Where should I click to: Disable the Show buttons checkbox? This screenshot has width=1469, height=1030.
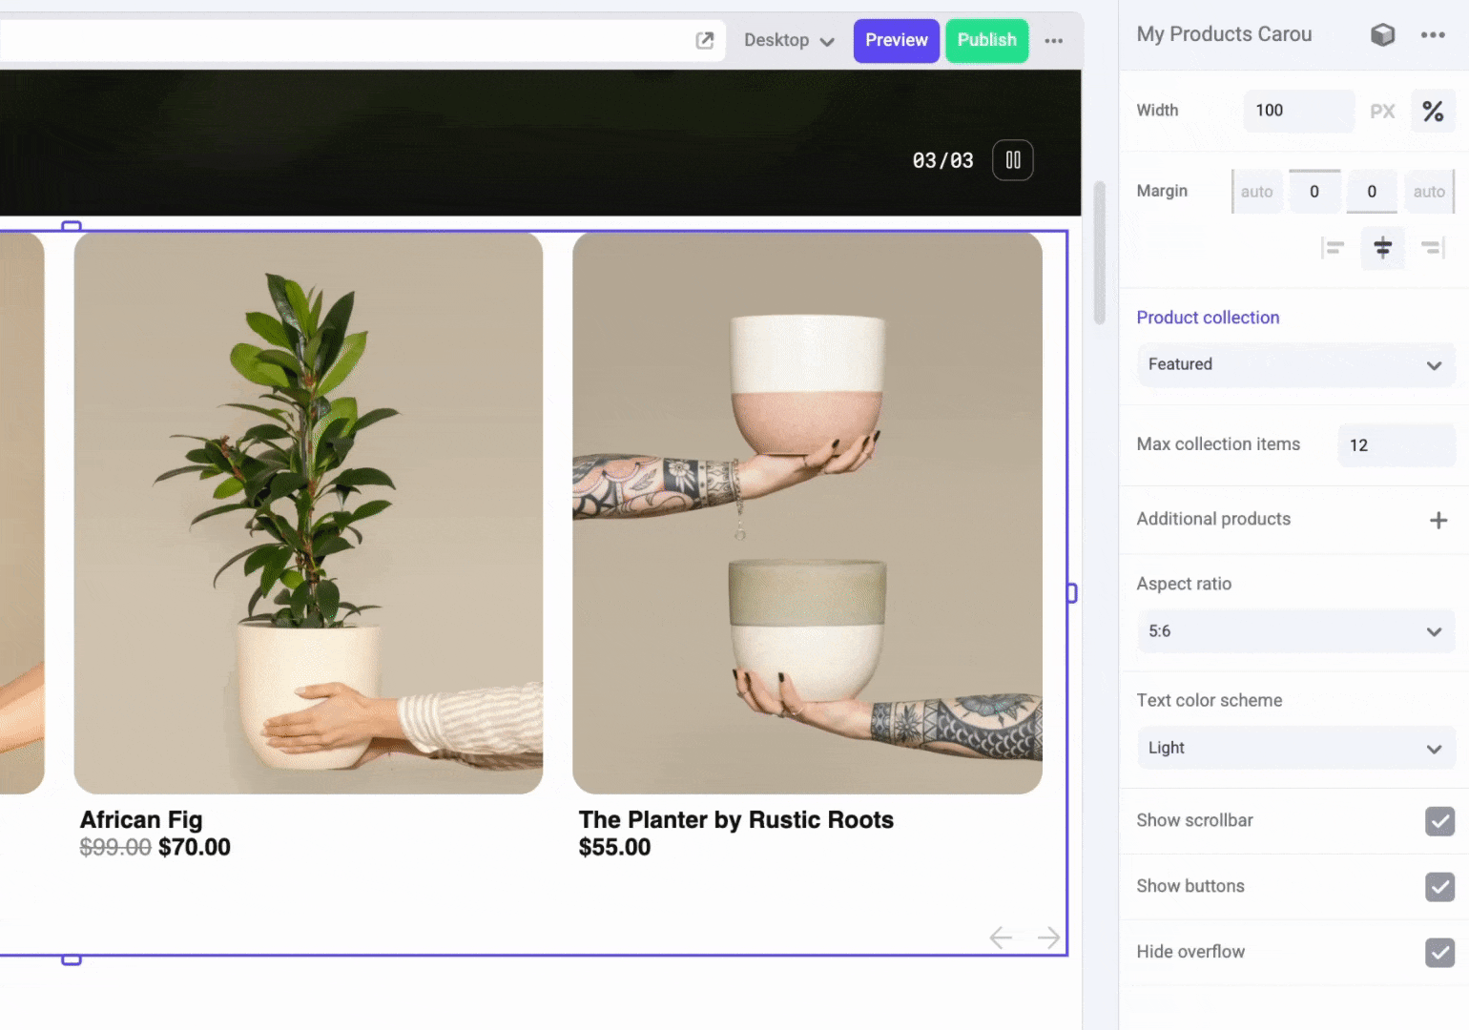(x=1439, y=887)
